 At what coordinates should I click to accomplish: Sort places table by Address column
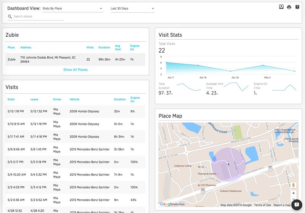coord(26,47)
